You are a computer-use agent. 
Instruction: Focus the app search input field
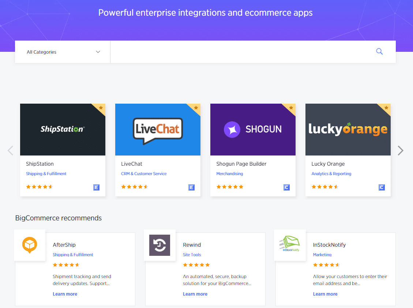pyautogui.click(x=241, y=52)
